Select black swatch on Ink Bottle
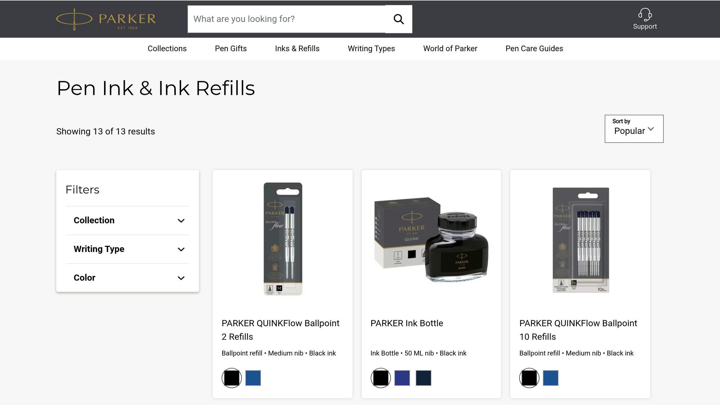 pos(380,378)
